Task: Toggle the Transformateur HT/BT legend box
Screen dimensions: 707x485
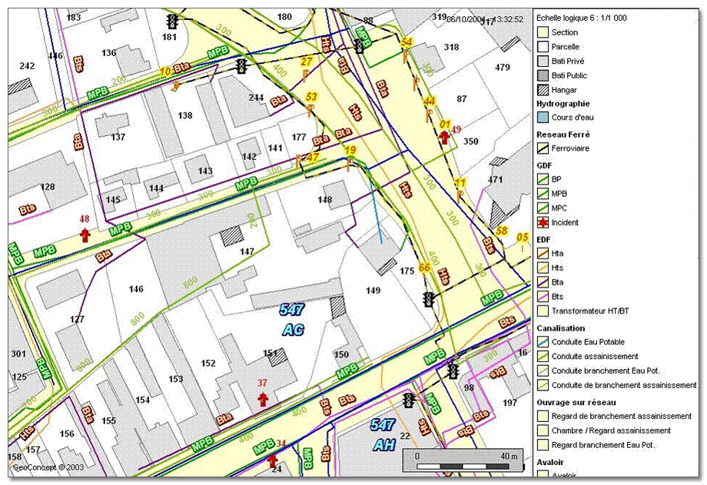Action: (543, 311)
